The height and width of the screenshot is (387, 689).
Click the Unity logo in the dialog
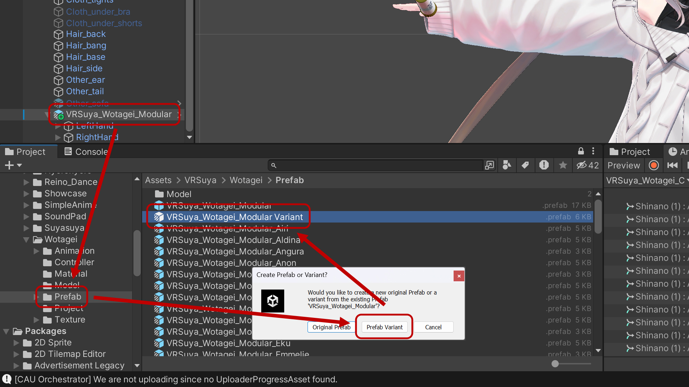pos(273,301)
